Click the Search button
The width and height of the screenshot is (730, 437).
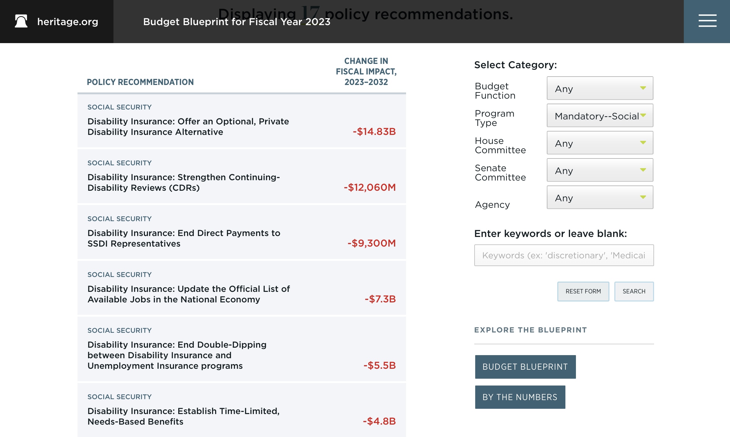tap(634, 292)
